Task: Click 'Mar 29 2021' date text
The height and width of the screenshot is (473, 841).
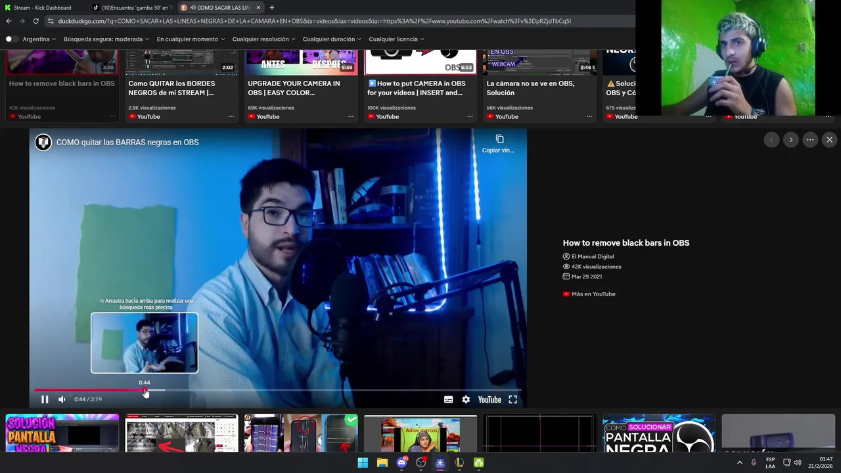Action: pyautogui.click(x=587, y=277)
